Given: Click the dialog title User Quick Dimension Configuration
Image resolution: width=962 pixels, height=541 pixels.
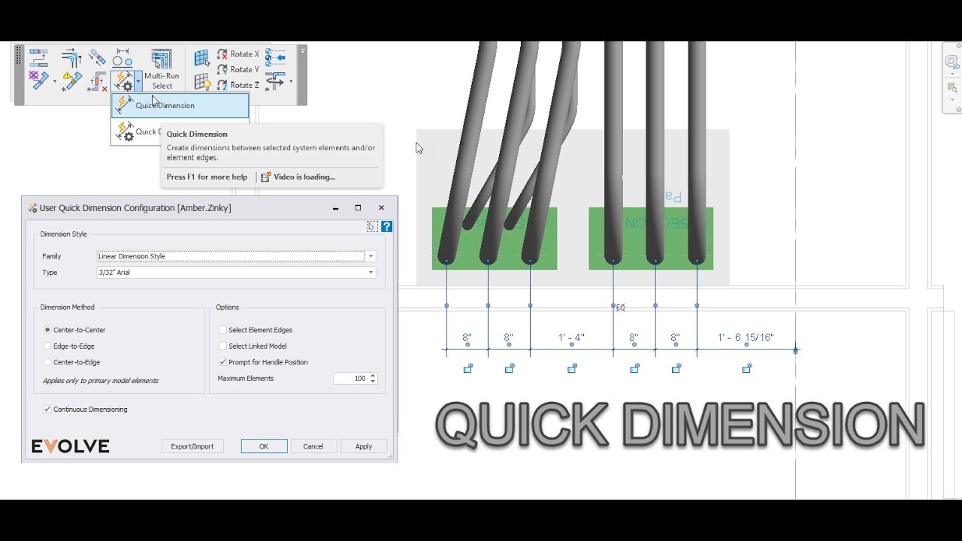Looking at the screenshot, I should click(x=135, y=208).
